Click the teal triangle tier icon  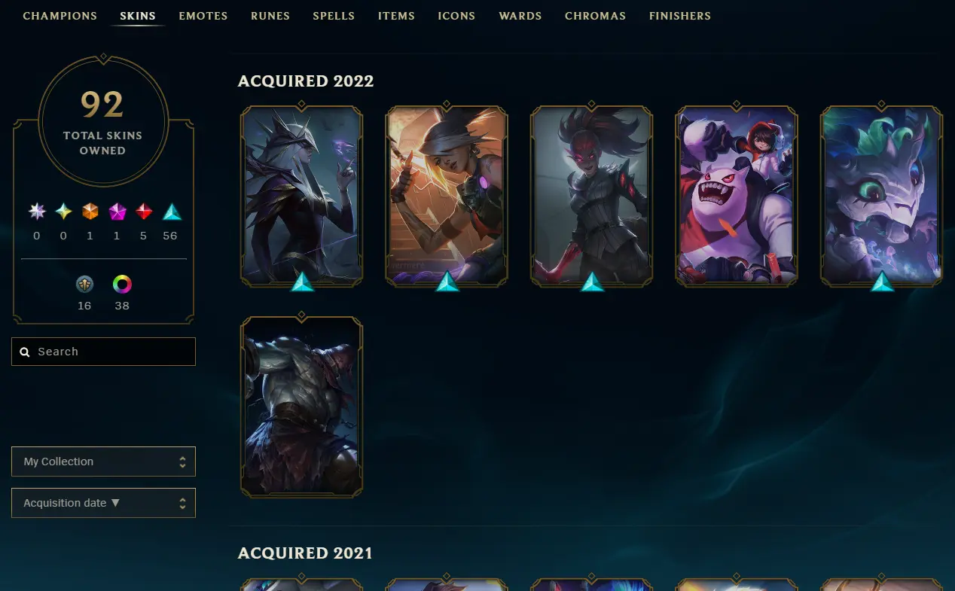pyautogui.click(x=172, y=212)
